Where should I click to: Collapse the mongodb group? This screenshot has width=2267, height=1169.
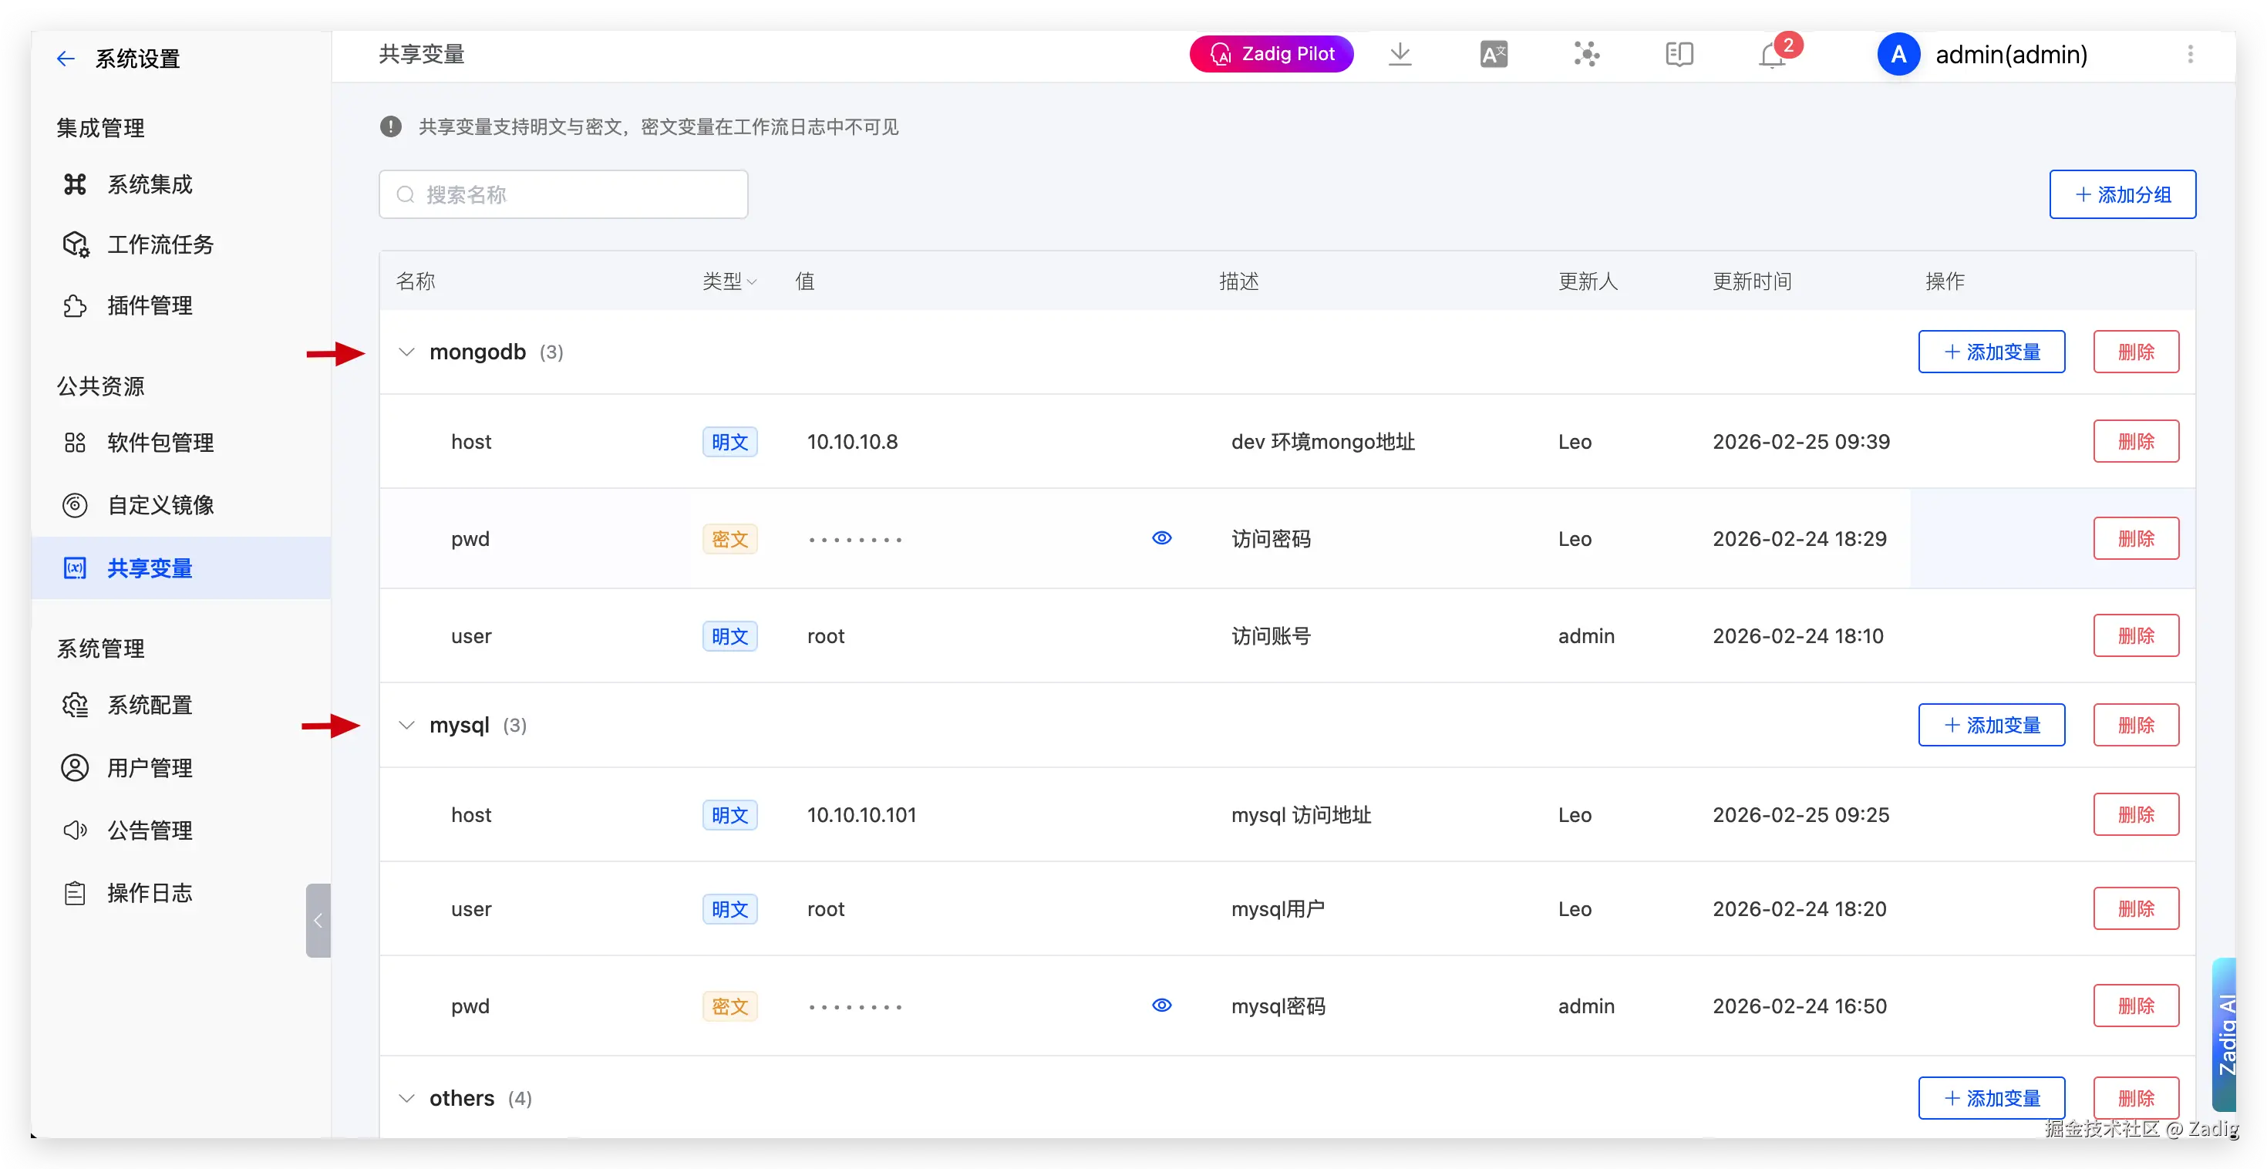406,352
